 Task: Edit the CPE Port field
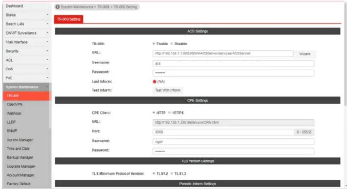[223, 132]
